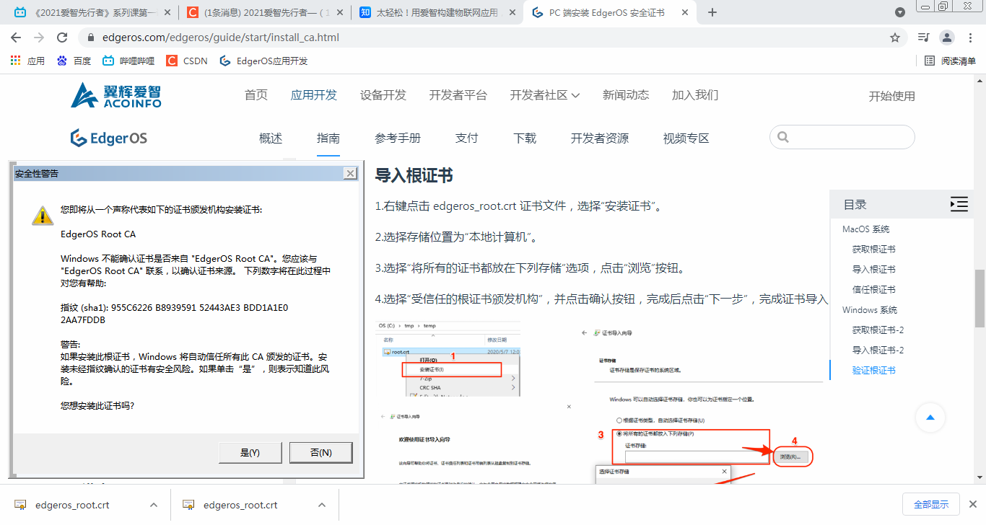Image resolution: width=986 pixels, height=525 pixels.
Task: Click 是(Y) to install the certificate
Action: (250, 452)
